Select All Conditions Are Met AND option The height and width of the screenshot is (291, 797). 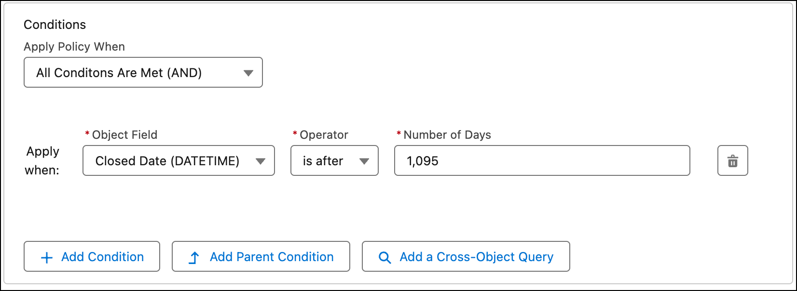[x=143, y=72]
